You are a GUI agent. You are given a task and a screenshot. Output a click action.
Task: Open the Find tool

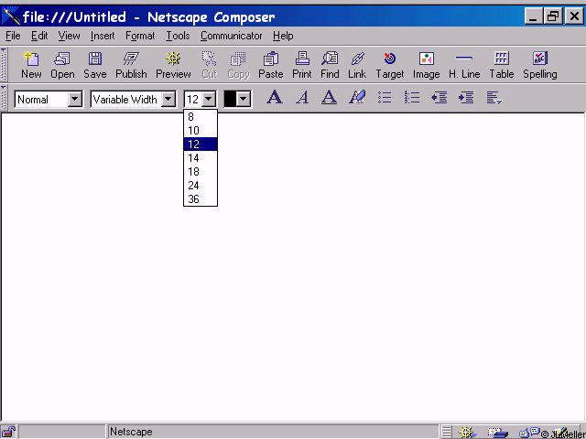[x=330, y=65]
